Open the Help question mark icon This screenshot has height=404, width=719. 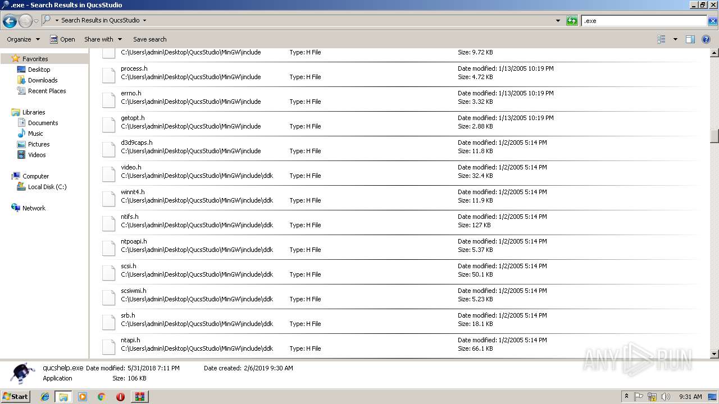point(706,39)
